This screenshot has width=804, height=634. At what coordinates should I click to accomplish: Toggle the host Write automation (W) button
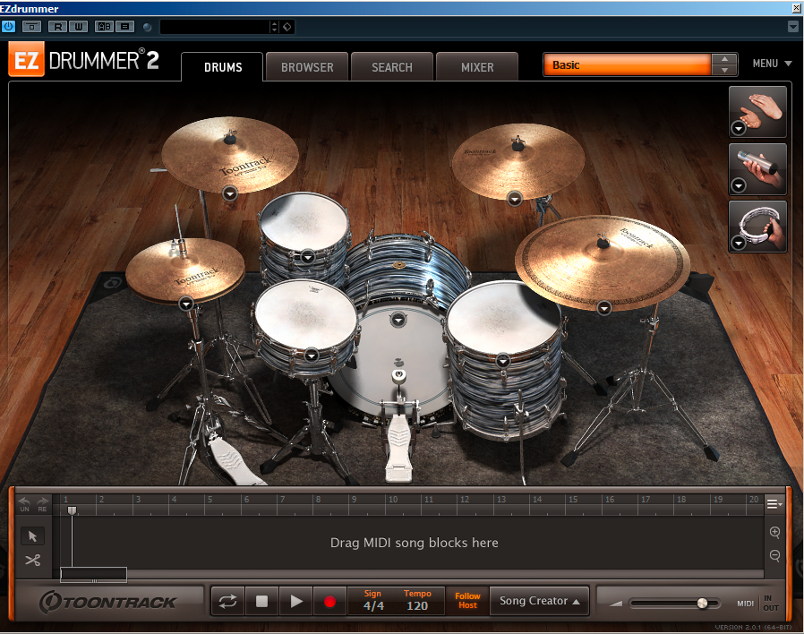[x=78, y=27]
